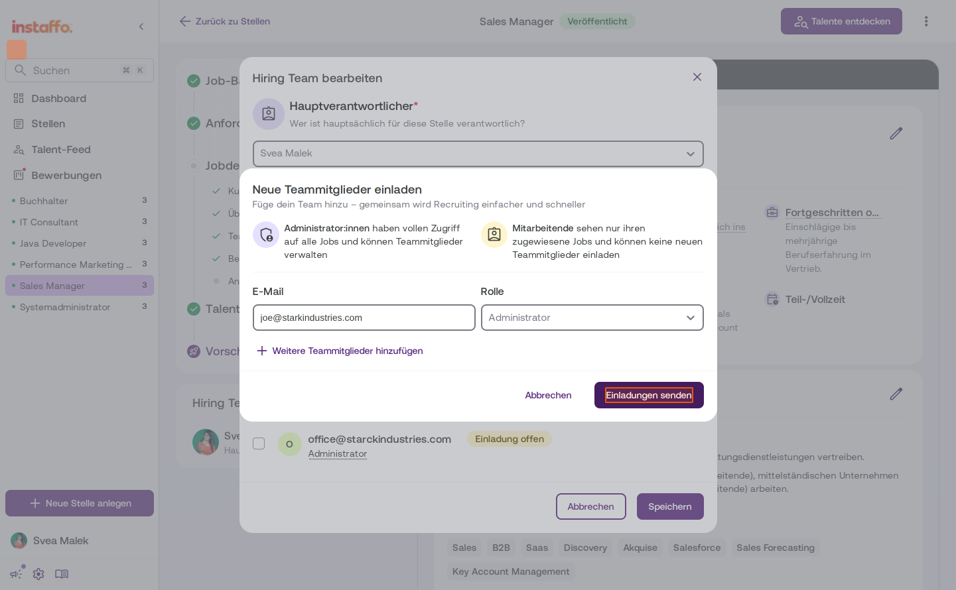Click the pencil edit icon beside Fortgeschritten

point(896,133)
